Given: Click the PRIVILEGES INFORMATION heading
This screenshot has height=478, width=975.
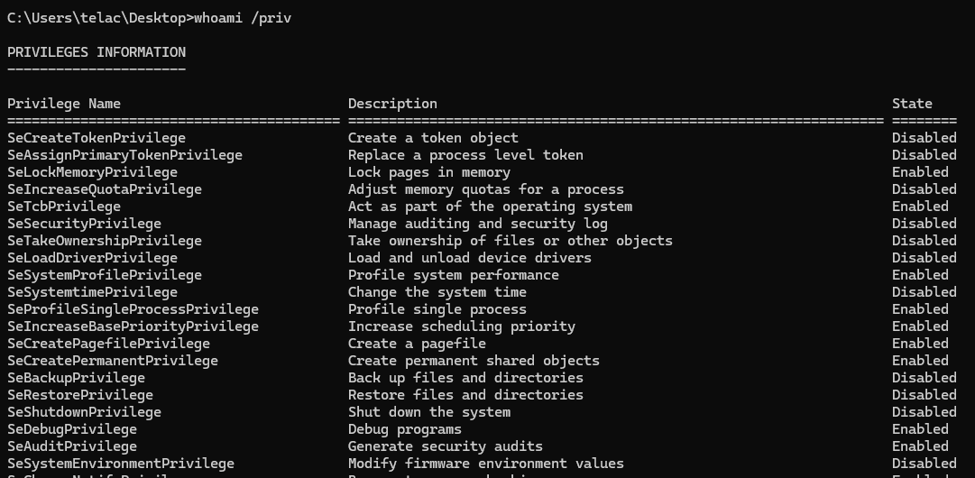Looking at the screenshot, I should (97, 52).
